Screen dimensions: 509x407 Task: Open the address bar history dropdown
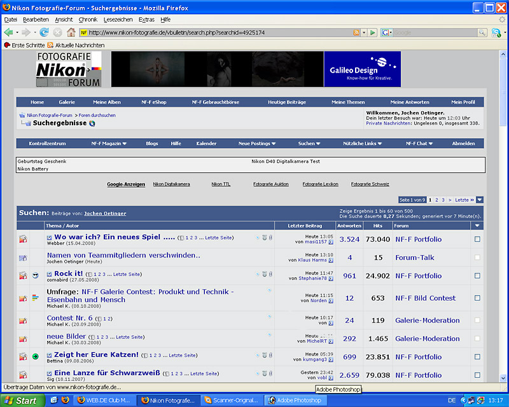point(364,32)
